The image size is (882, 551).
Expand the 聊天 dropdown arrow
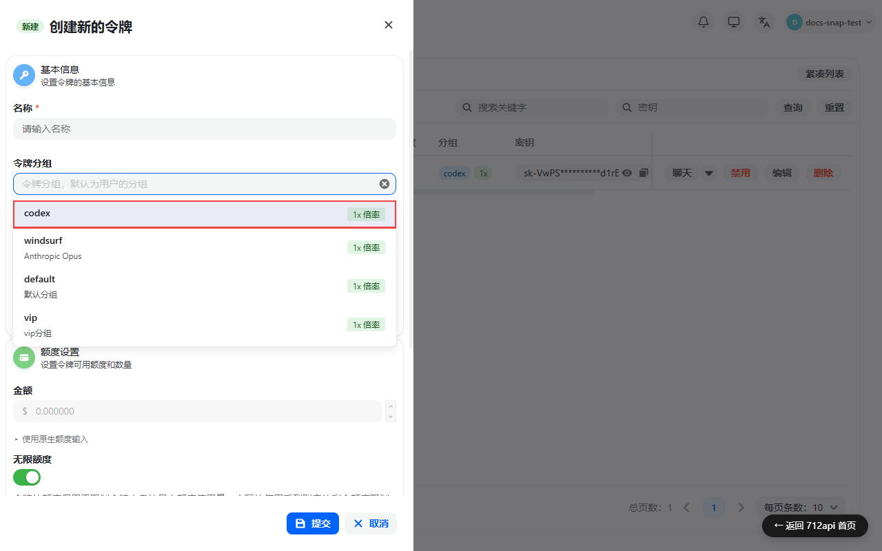coord(709,173)
